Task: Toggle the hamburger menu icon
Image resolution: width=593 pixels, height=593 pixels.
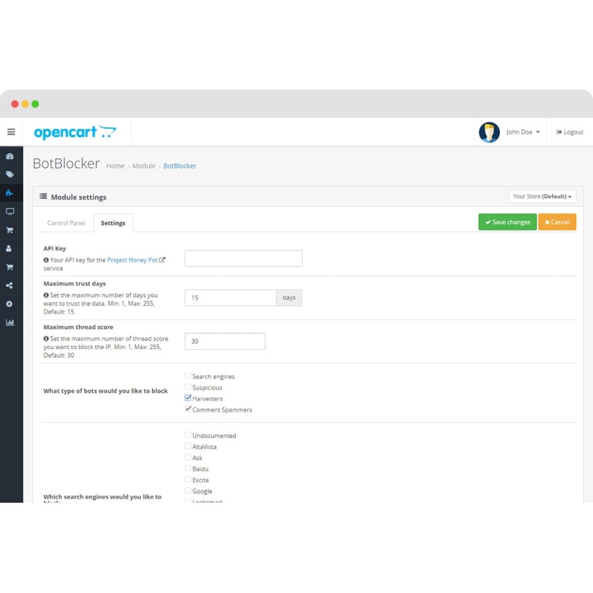Action: [11, 132]
